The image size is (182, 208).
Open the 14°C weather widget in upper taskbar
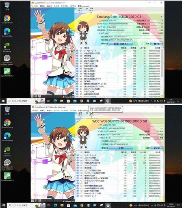click(x=139, y=101)
